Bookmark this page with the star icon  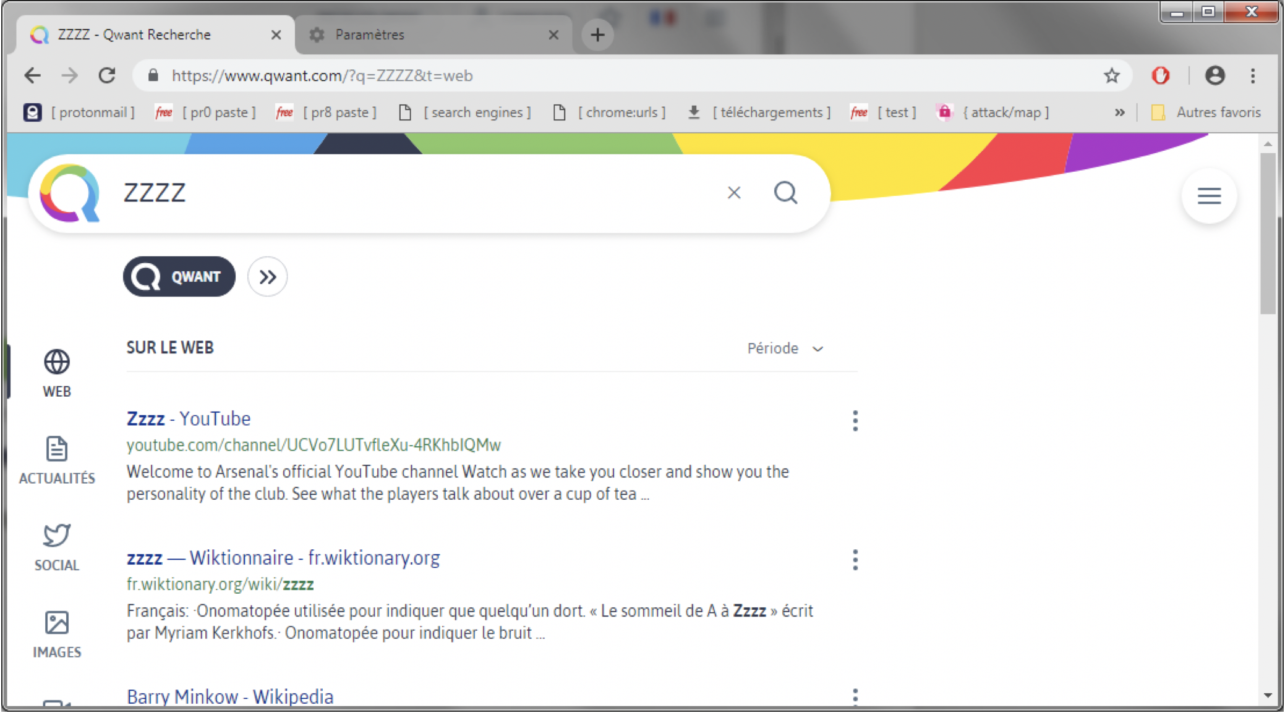(1112, 75)
